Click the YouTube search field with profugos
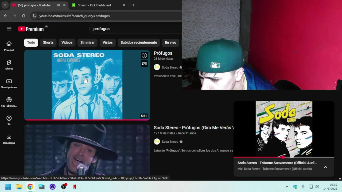Screen dimensions: 342x192 pyautogui.click(x=136, y=29)
